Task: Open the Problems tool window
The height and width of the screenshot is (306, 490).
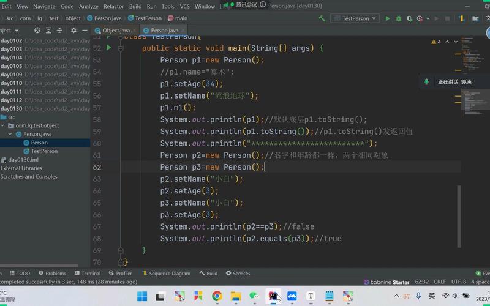Action: (x=52, y=273)
